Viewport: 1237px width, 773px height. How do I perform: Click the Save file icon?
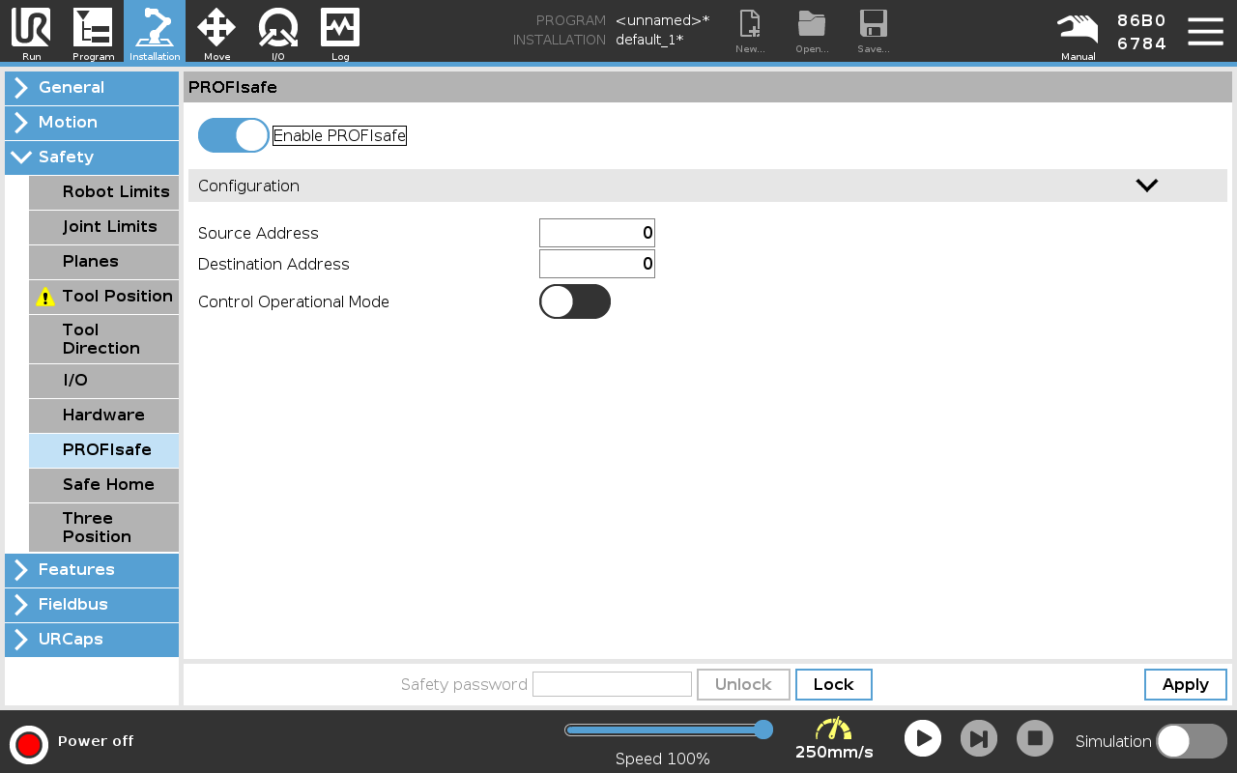[x=873, y=31]
